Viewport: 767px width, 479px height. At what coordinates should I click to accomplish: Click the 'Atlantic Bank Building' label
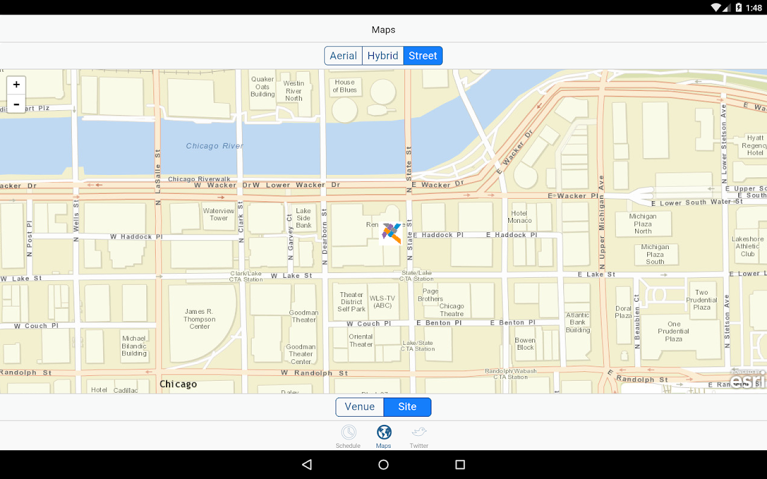point(578,323)
